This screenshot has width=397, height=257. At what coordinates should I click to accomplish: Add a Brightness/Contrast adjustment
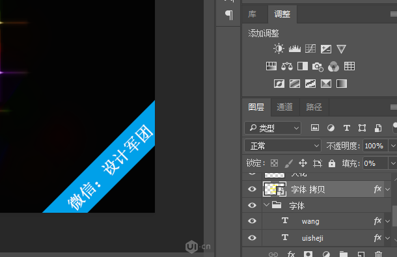click(x=279, y=49)
